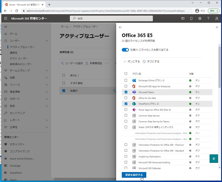Image resolution: width=222 pixels, height=182 pixels.
Task: Click the Power Apps for Office 365 icon
Action: click(134, 110)
